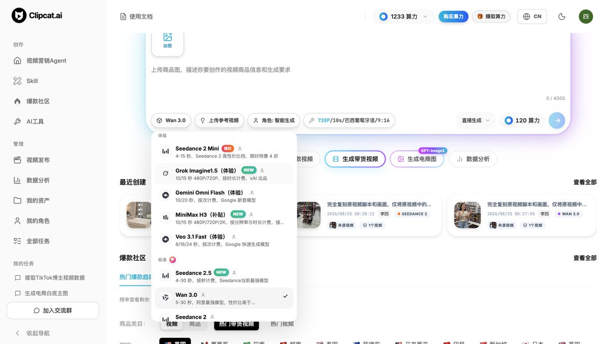Open the CN language selector

coord(532,17)
